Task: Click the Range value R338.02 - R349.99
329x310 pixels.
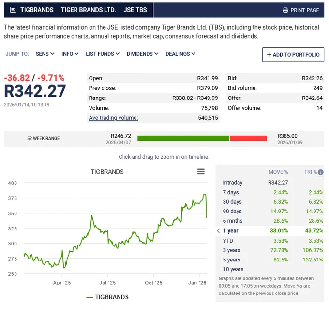Action: (x=195, y=98)
